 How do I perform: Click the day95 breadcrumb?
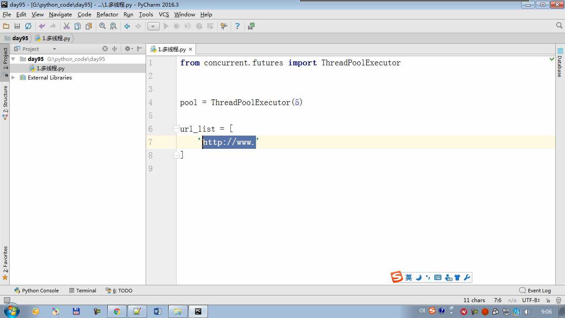[16, 38]
